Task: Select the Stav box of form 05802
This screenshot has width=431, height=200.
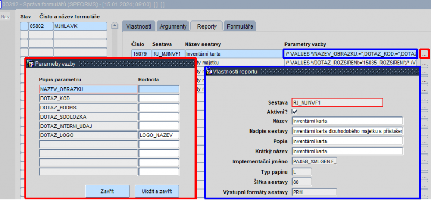Action: (x=24, y=26)
